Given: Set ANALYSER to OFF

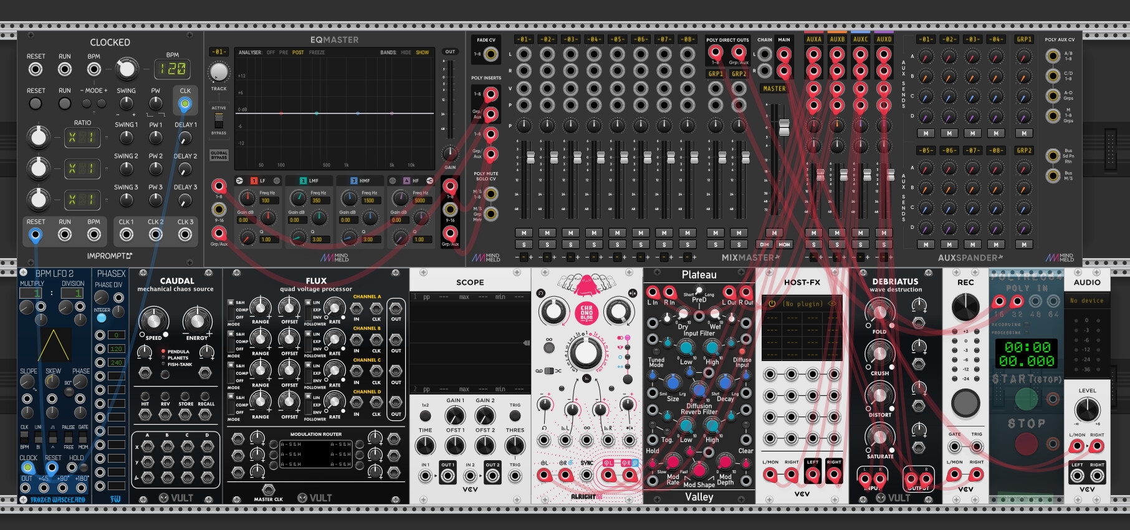Looking at the screenshot, I should (x=271, y=52).
